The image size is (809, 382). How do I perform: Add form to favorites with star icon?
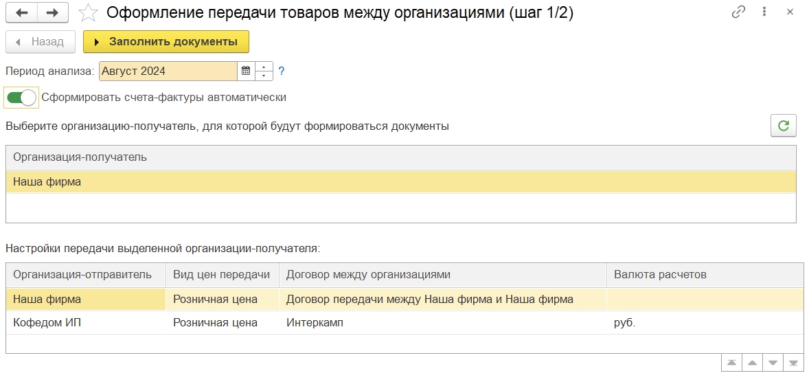click(x=88, y=13)
